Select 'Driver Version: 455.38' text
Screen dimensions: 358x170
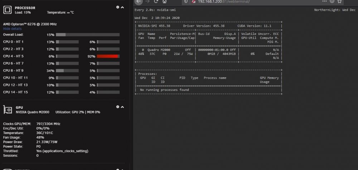pos(204,26)
